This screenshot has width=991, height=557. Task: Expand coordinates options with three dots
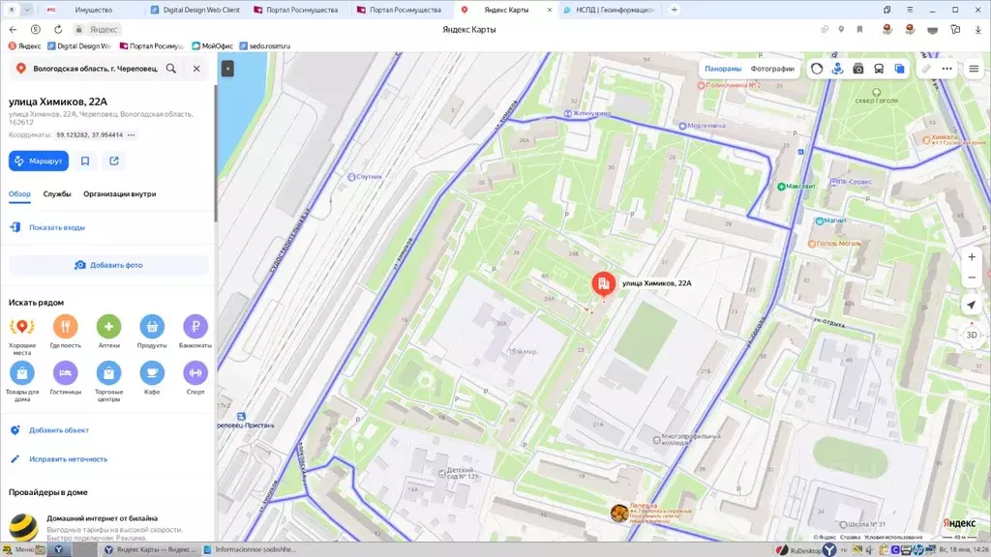click(132, 135)
